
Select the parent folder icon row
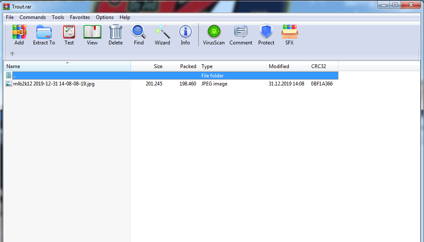(x=8, y=76)
